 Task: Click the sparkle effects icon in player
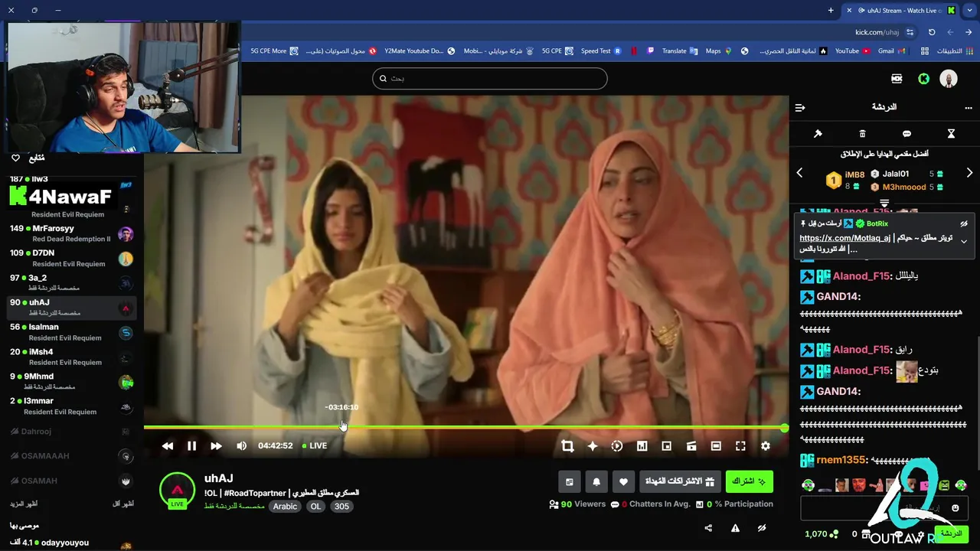592,445
